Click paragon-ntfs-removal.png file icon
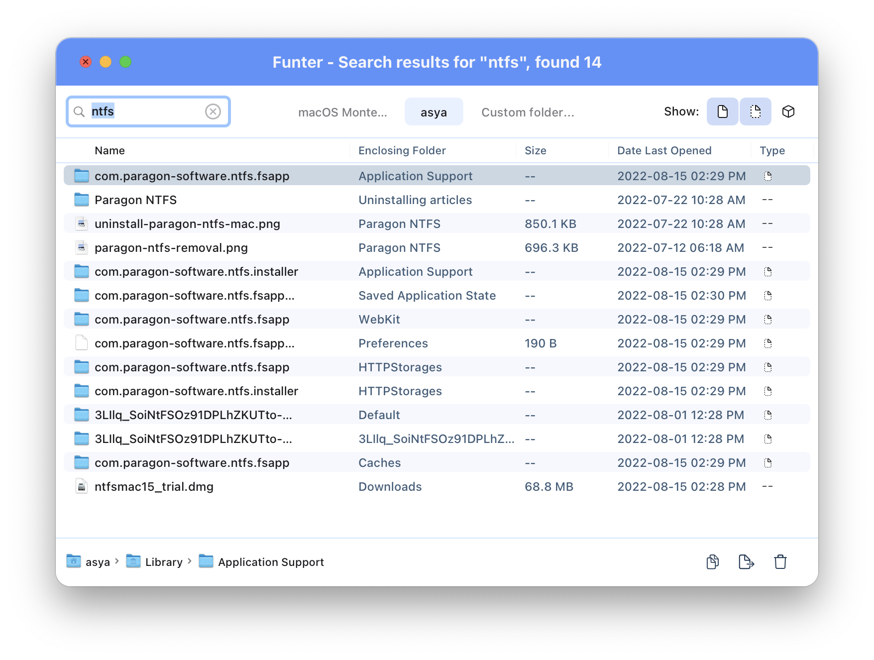The image size is (874, 660). point(82,248)
